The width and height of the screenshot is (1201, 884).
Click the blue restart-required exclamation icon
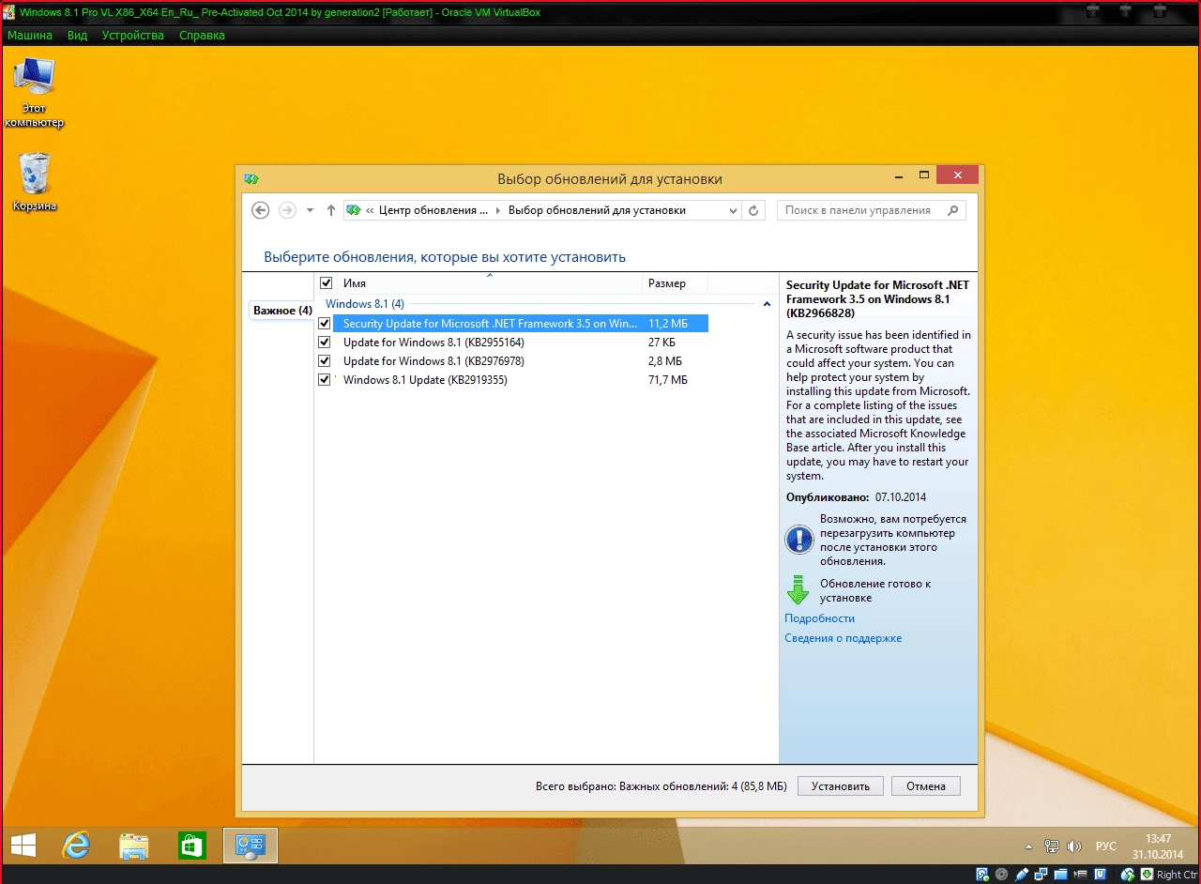click(798, 540)
